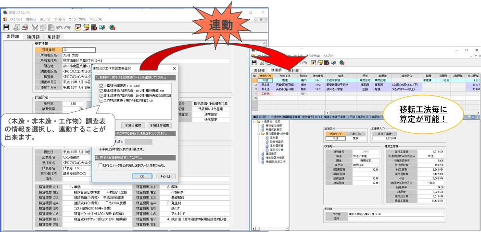Click the Redo arrow icon
The width and height of the screenshot is (481, 232).
point(68,28)
